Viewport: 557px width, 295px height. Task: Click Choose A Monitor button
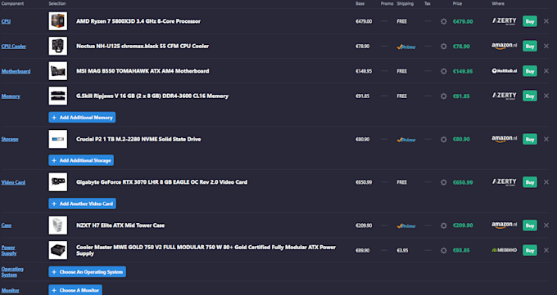[75, 290]
